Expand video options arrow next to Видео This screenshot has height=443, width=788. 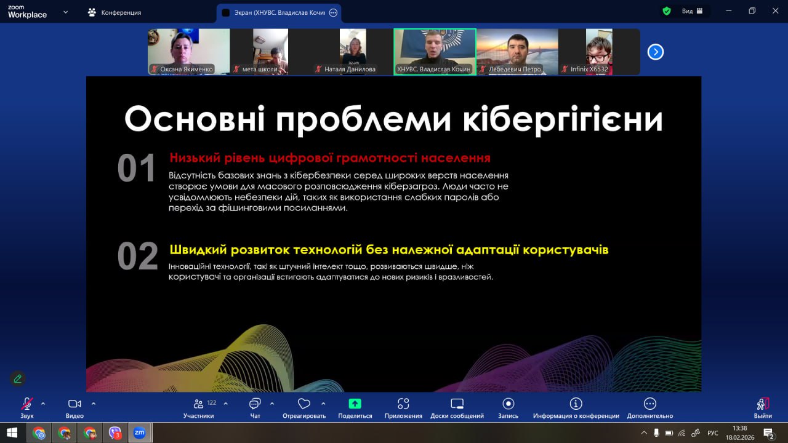(x=94, y=404)
